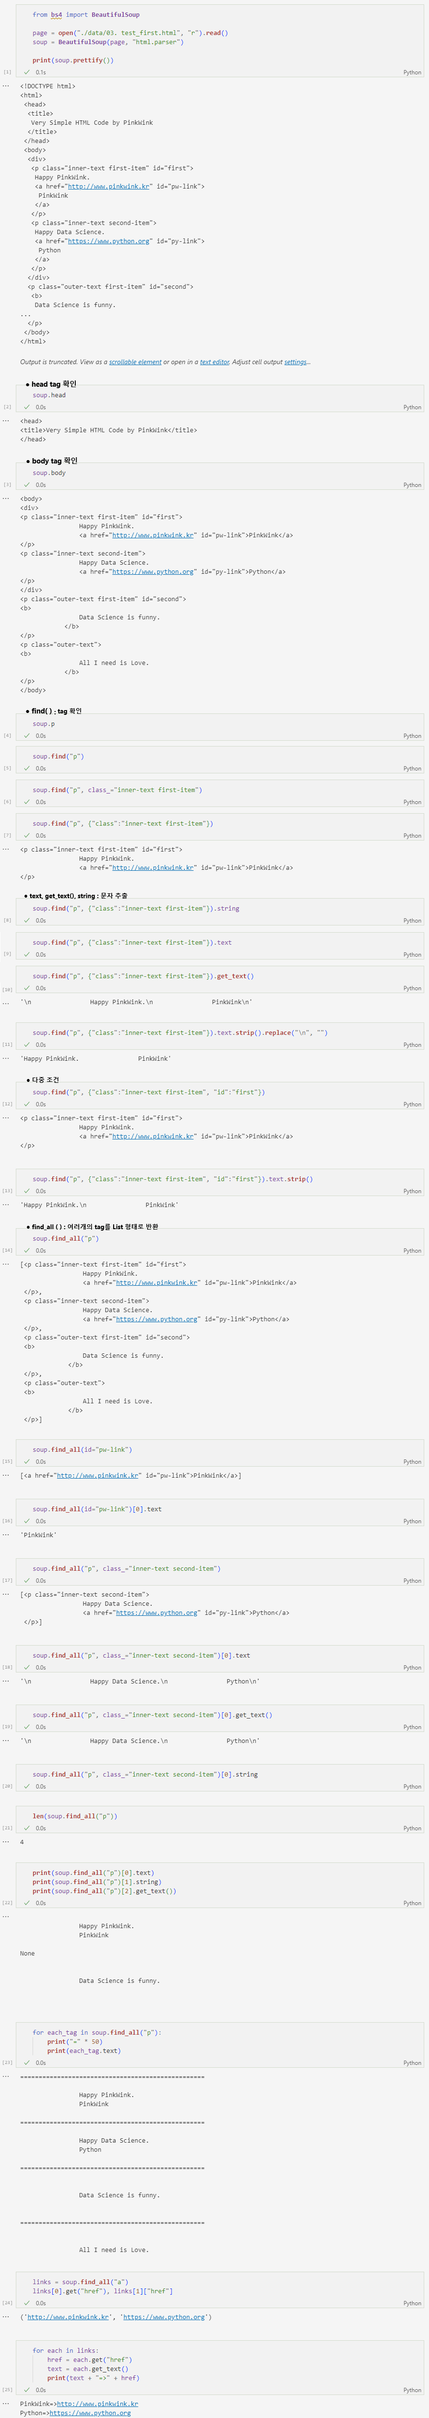Screen dimensions: 429x2418
Task: Open the Python language picker on the soup.body cell
Action: [x=412, y=486]
